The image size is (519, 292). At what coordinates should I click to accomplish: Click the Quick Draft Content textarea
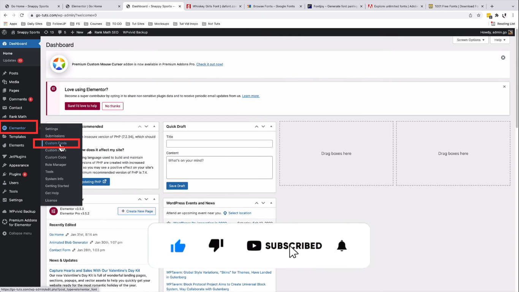pos(219,167)
